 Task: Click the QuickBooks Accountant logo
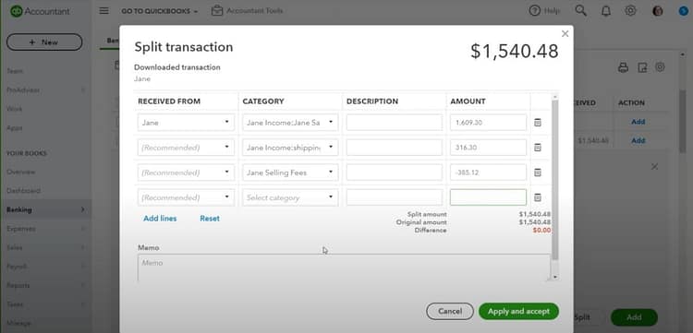[x=41, y=11]
